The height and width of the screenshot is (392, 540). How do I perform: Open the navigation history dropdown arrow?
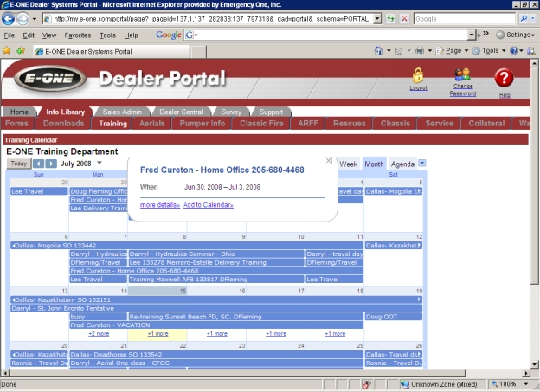pos(35,19)
